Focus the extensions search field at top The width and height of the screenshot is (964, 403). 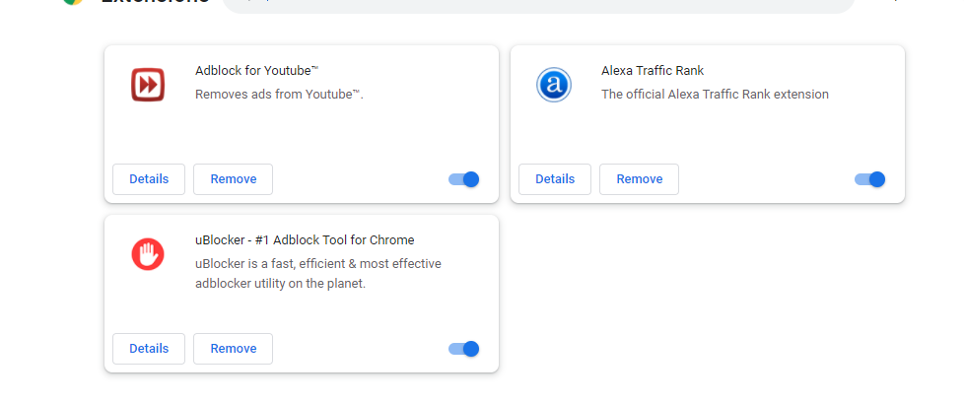pyautogui.click(x=538, y=5)
